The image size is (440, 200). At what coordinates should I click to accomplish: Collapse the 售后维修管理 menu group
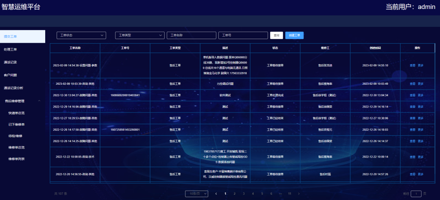(39, 101)
